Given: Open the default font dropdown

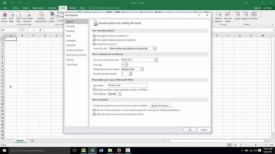Looking at the screenshot, I should 156,60.
